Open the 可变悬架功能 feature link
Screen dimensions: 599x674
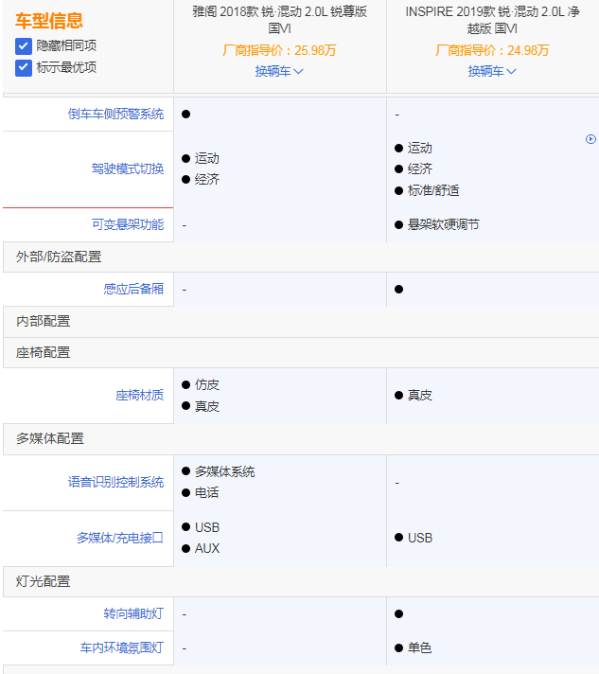127,224
